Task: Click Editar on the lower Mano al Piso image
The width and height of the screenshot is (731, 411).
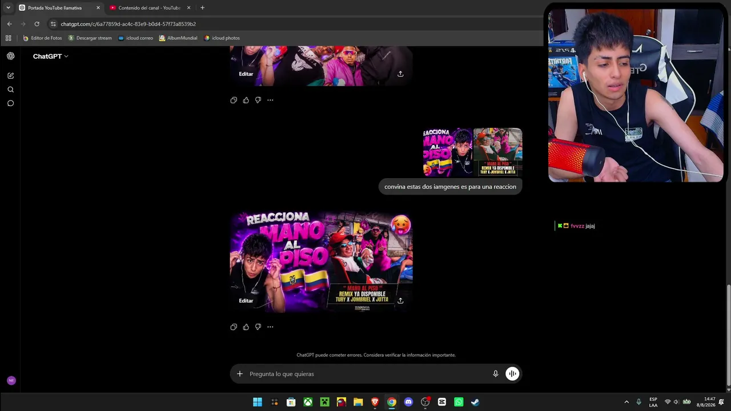Action: [x=246, y=301]
